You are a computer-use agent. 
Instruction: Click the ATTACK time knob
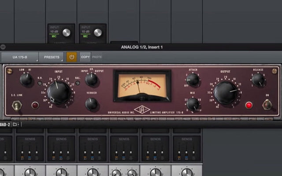(x=193, y=80)
